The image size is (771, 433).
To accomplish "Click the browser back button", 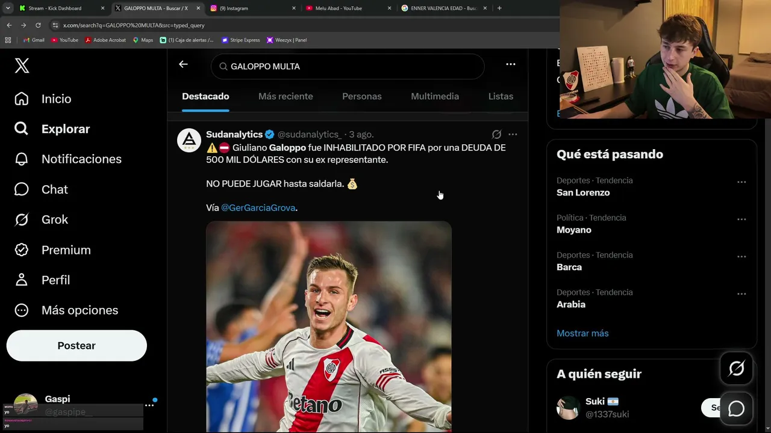I will (9, 25).
